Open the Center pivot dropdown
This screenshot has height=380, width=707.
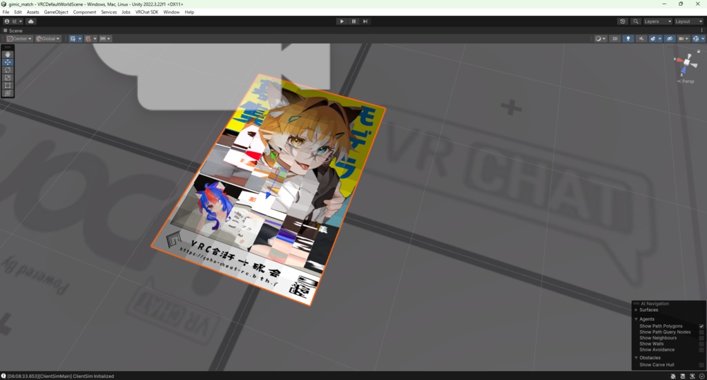(19, 39)
